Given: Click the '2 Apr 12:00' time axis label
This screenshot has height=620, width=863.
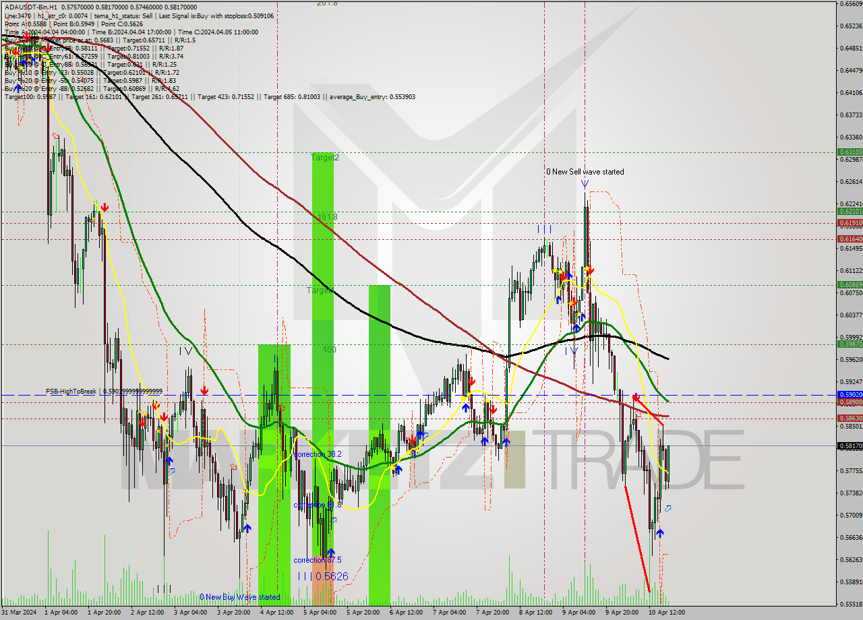Looking at the screenshot, I should tap(148, 613).
